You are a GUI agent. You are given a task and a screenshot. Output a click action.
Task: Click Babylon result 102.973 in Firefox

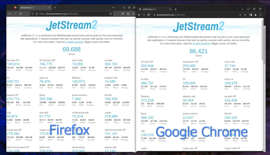tap(78, 81)
